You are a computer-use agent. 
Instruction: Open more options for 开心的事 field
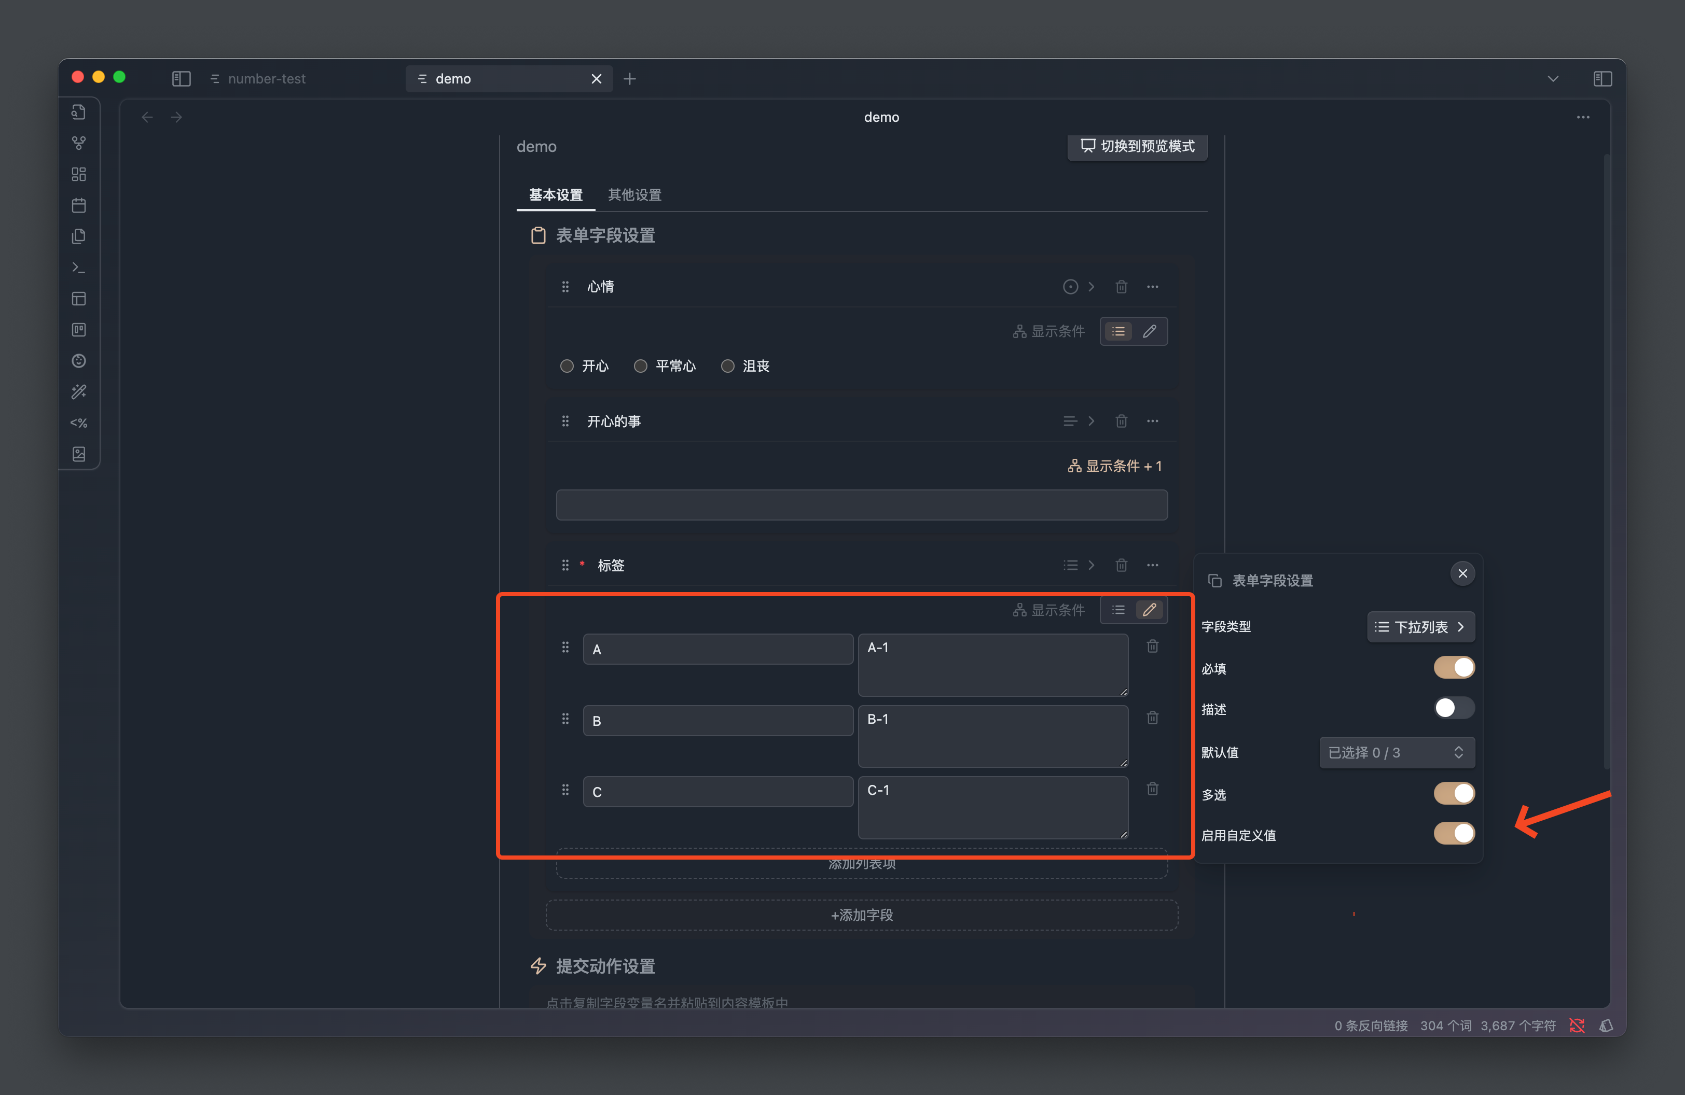click(1152, 422)
